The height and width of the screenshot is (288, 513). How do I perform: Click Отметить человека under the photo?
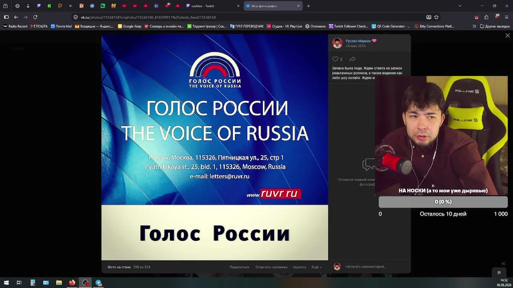(271, 267)
